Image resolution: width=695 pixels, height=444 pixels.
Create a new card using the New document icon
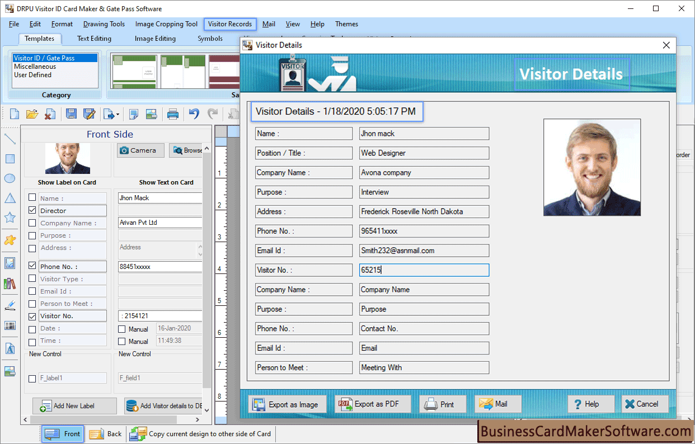(13, 114)
